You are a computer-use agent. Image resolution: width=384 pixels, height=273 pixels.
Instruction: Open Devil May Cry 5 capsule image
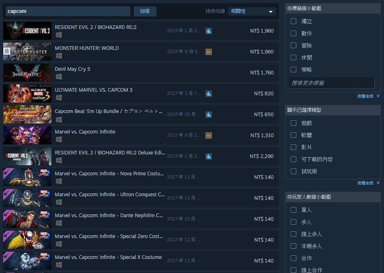27,72
